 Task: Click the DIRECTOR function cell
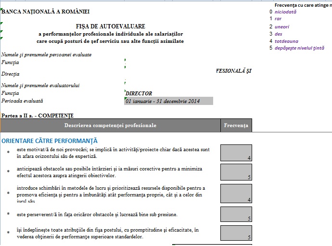(x=139, y=93)
